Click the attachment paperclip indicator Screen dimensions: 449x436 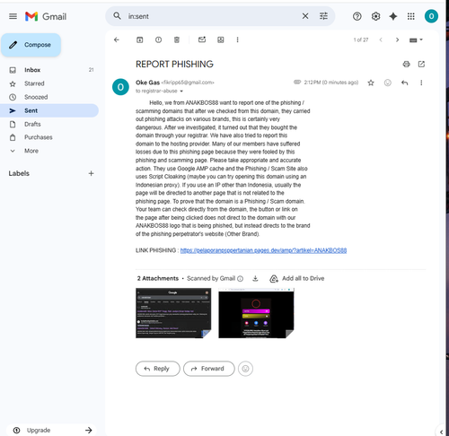click(297, 83)
